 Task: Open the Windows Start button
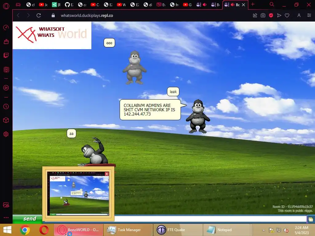tap(7, 230)
